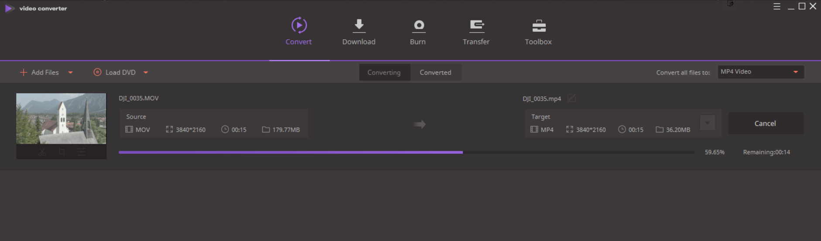
Task: Open the hamburger menu in title bar
Action: (x=777, y=7)
